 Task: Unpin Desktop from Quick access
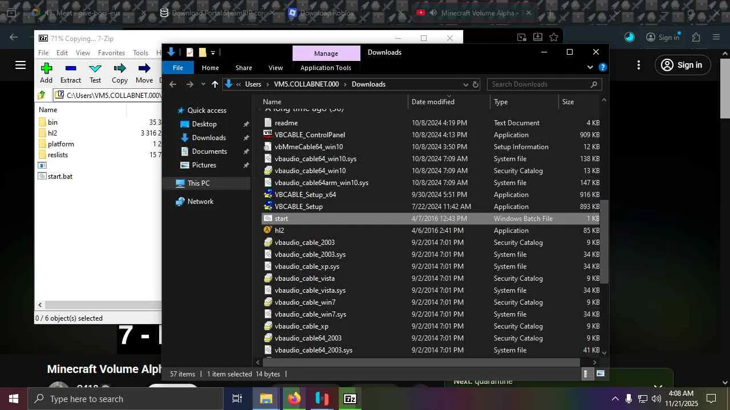246,124
